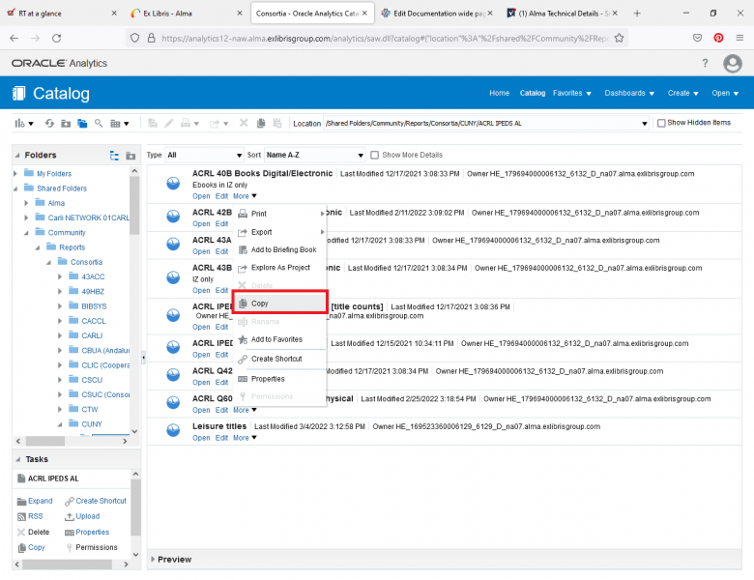Image resolution: width=754 pixels, height=580 pixels.
Task: Choose Add to Favorites menu item
Action: point(280,339)
